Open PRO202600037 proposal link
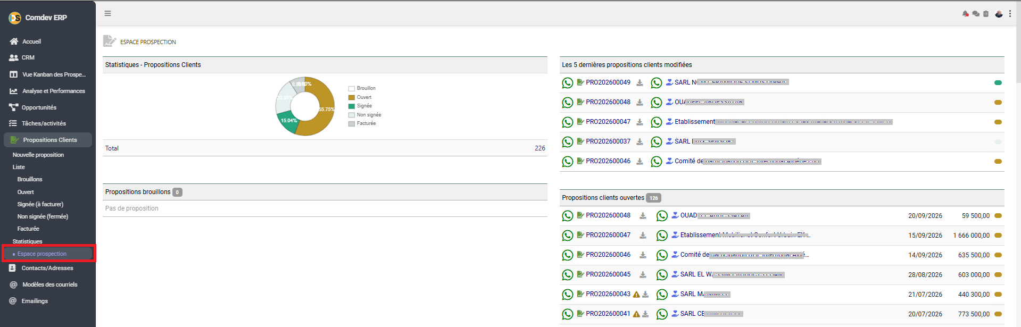 (x=608, y=141)
